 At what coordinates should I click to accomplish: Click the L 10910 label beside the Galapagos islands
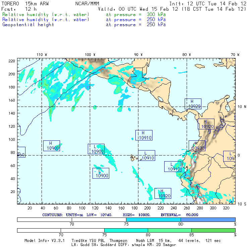(146, 156)
